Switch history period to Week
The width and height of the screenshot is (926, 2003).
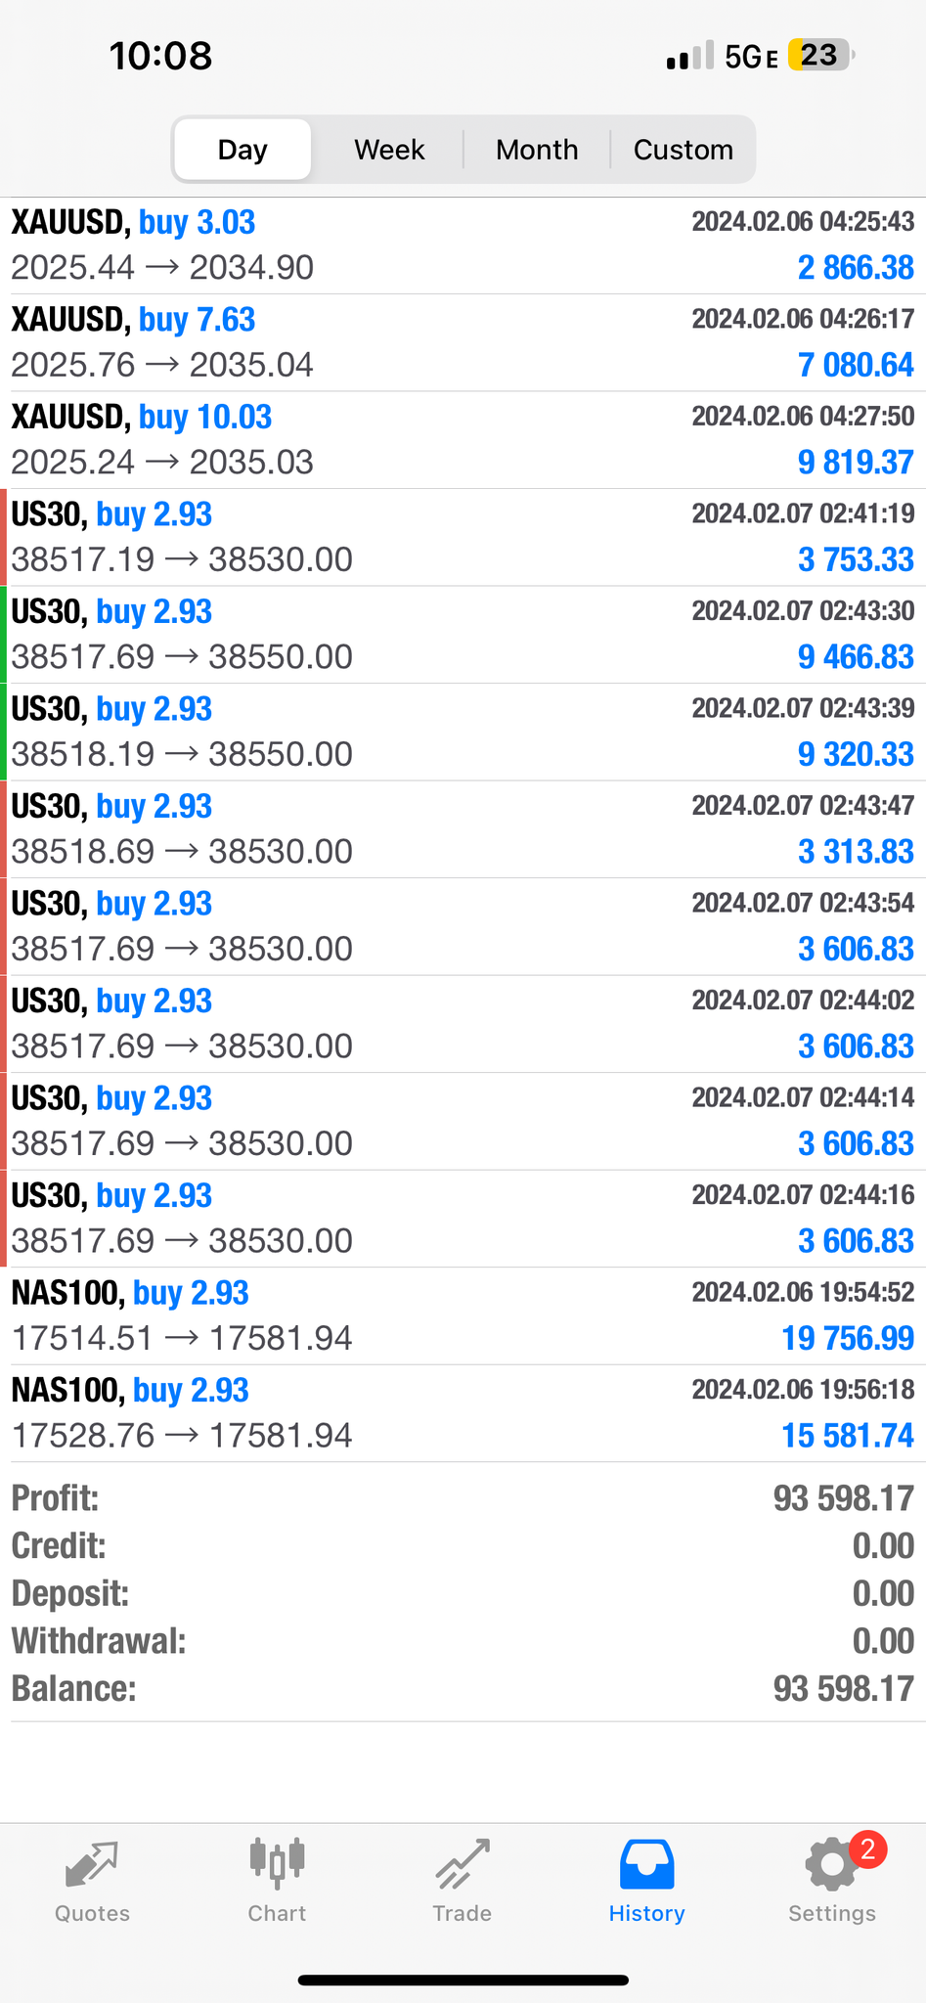[x=389, y=150]
